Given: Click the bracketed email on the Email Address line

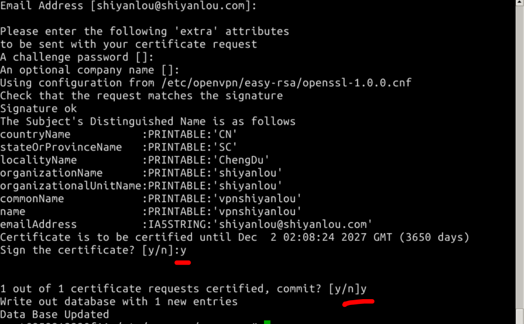Looking at the screenshot, I should click(170, 6).
